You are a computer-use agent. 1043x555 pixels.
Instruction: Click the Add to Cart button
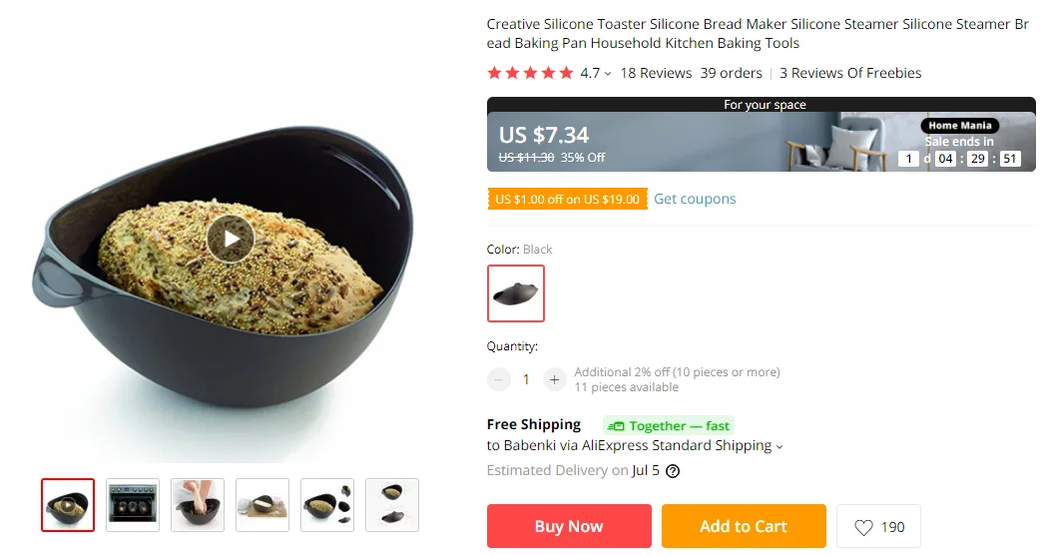[744, 526]
